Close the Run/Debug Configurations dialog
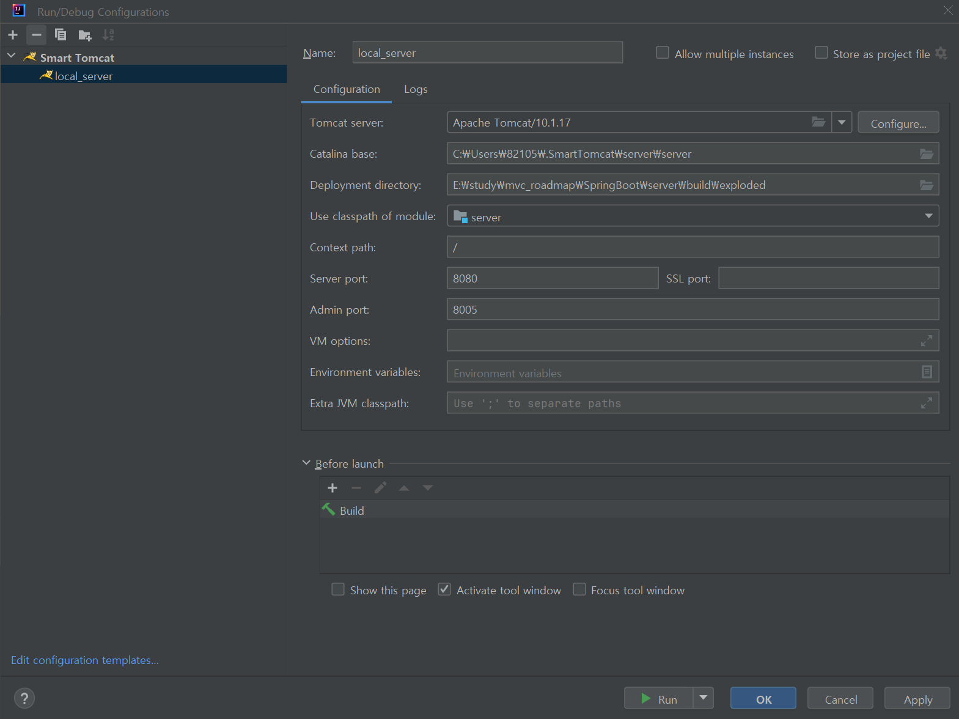Image resolution: width=959 pixels, height=719 pixels. click(x=948, y=10)
